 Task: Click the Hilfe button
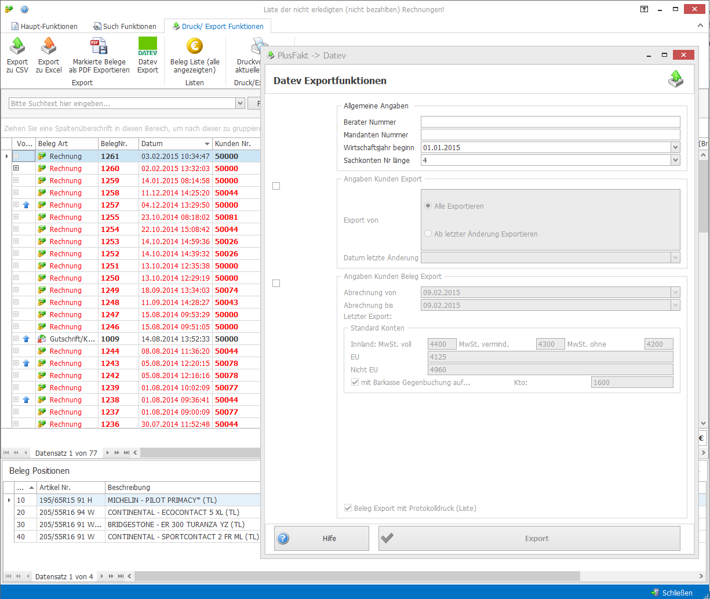322,538
